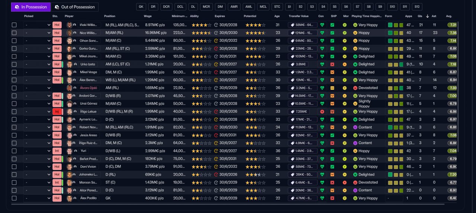Tick the checkbox for Iñaki Williams
Image resolution: width=476 pixels, height=213 pixels.
pos(14,25)
